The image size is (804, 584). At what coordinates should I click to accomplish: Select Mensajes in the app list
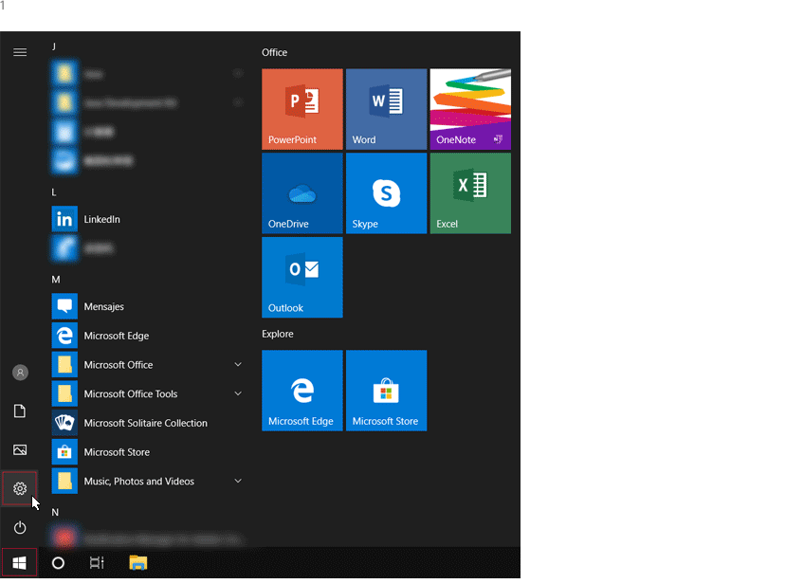click(103, 307)
